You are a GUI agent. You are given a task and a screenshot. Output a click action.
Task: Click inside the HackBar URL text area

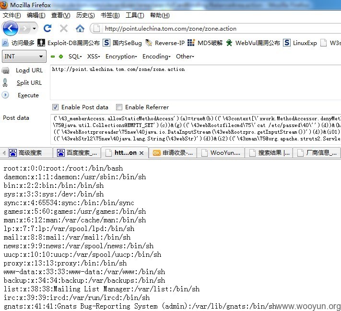coord(196,82)
